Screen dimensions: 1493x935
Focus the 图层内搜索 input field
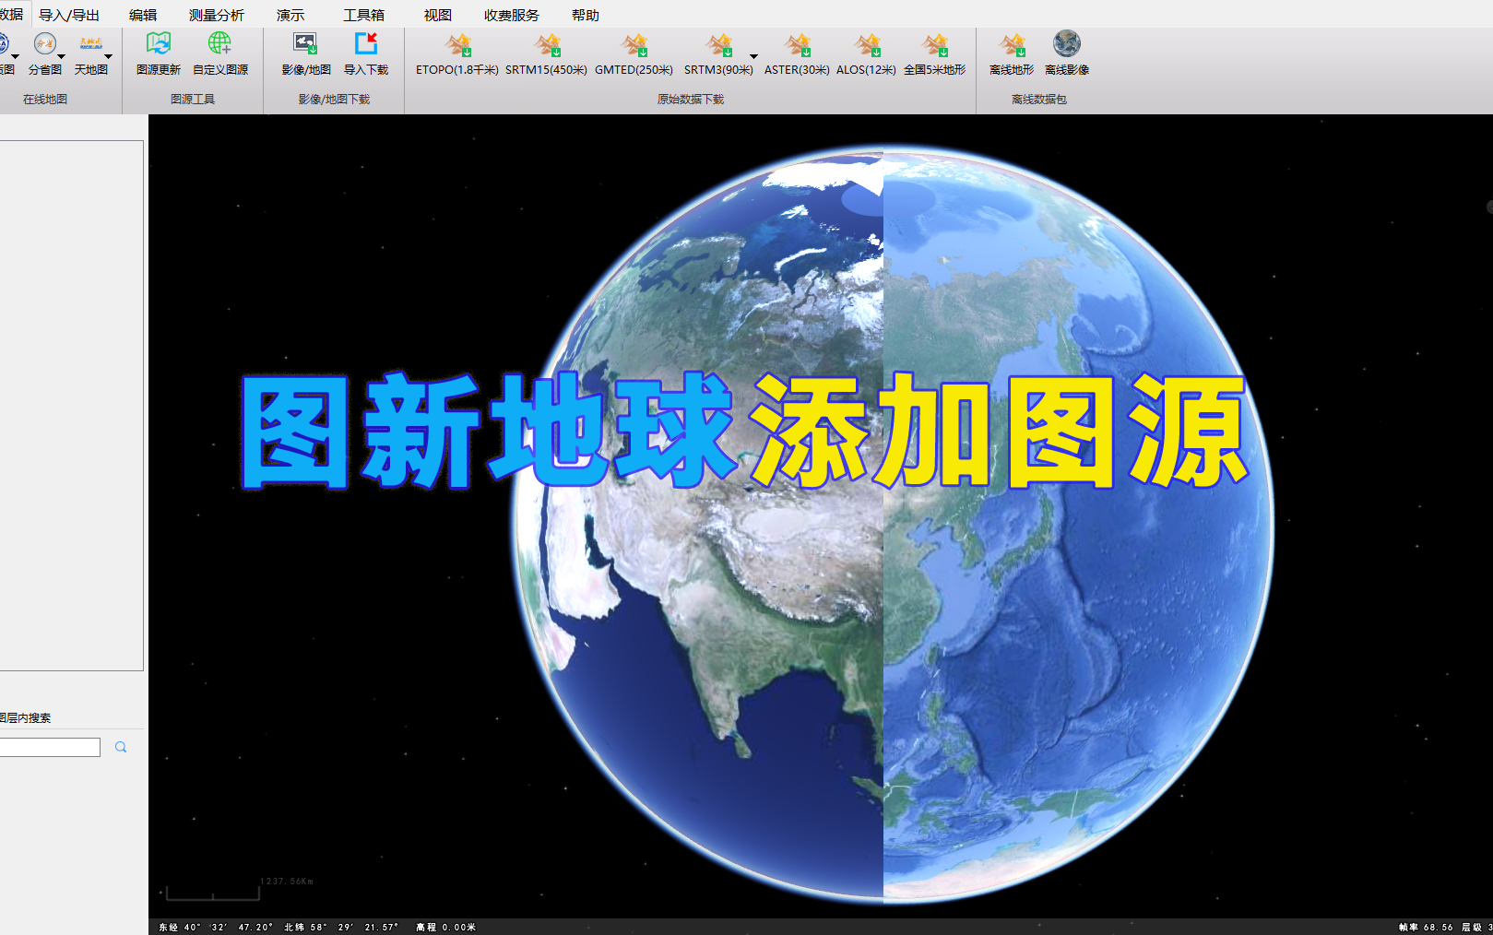[50, 747]
